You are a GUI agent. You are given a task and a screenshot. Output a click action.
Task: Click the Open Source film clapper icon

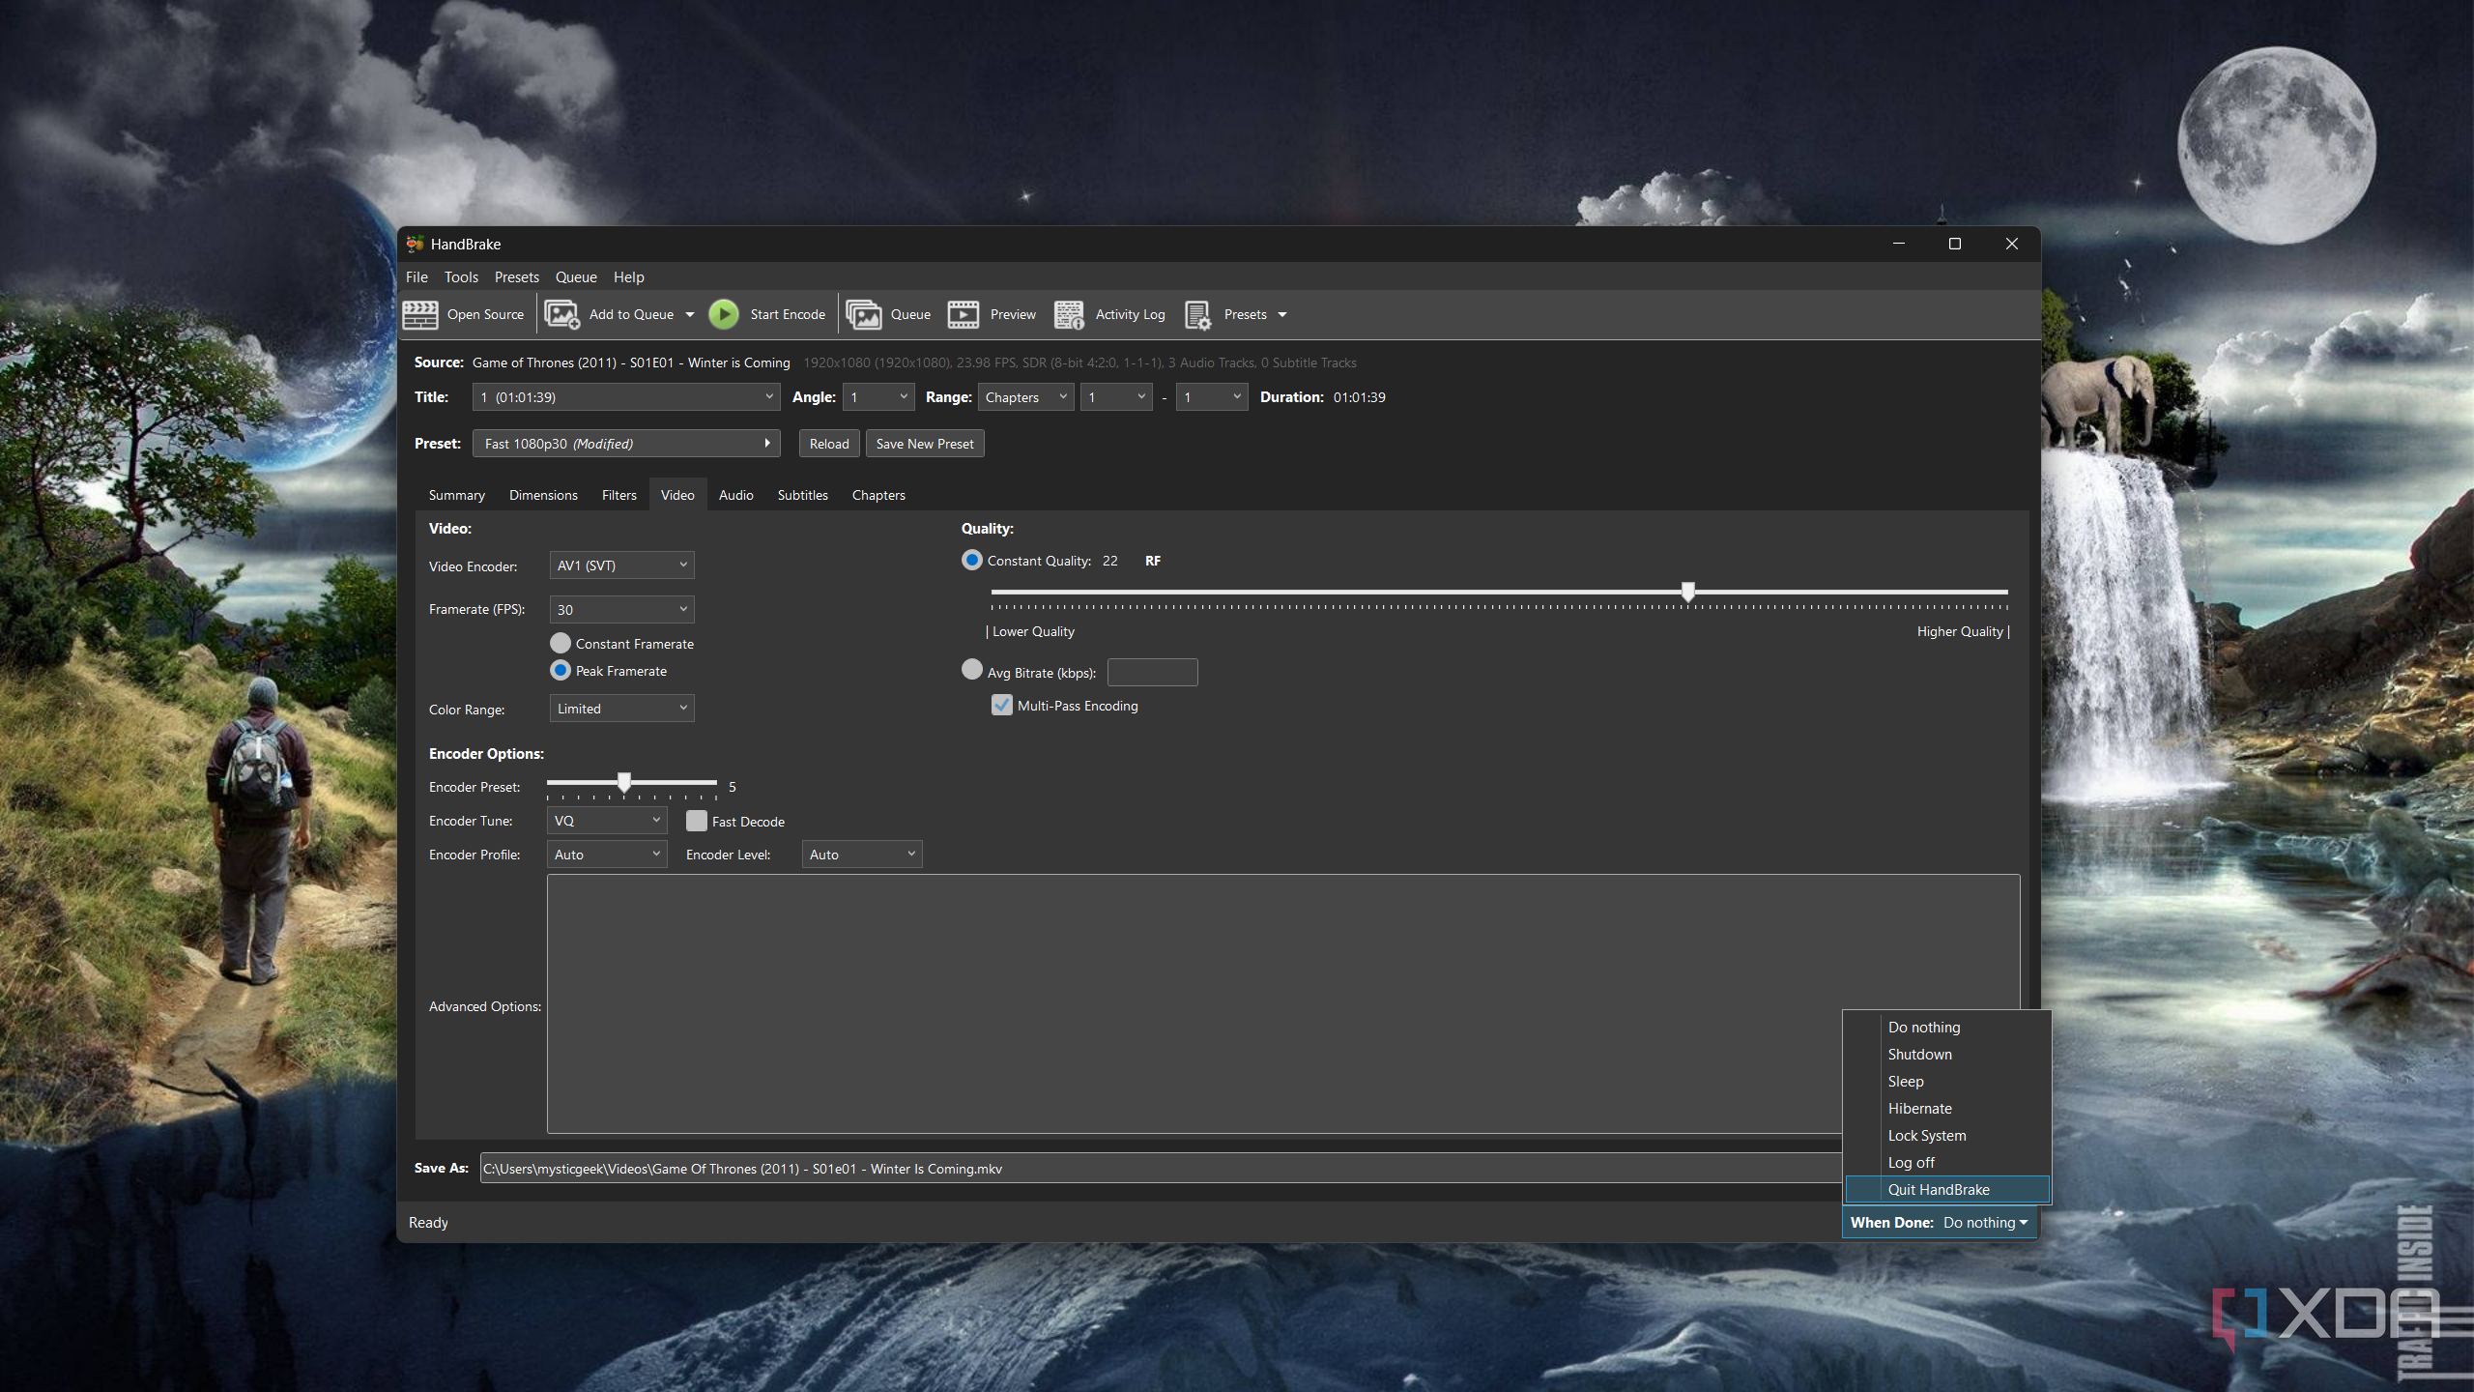click(420, 314)
